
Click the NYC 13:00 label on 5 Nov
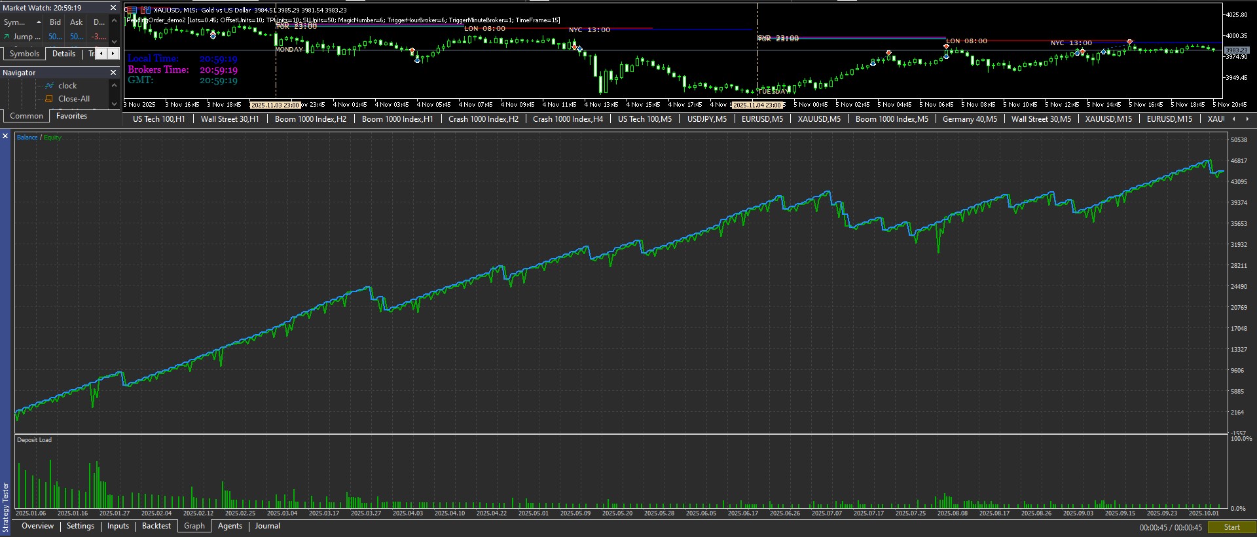1071,43
